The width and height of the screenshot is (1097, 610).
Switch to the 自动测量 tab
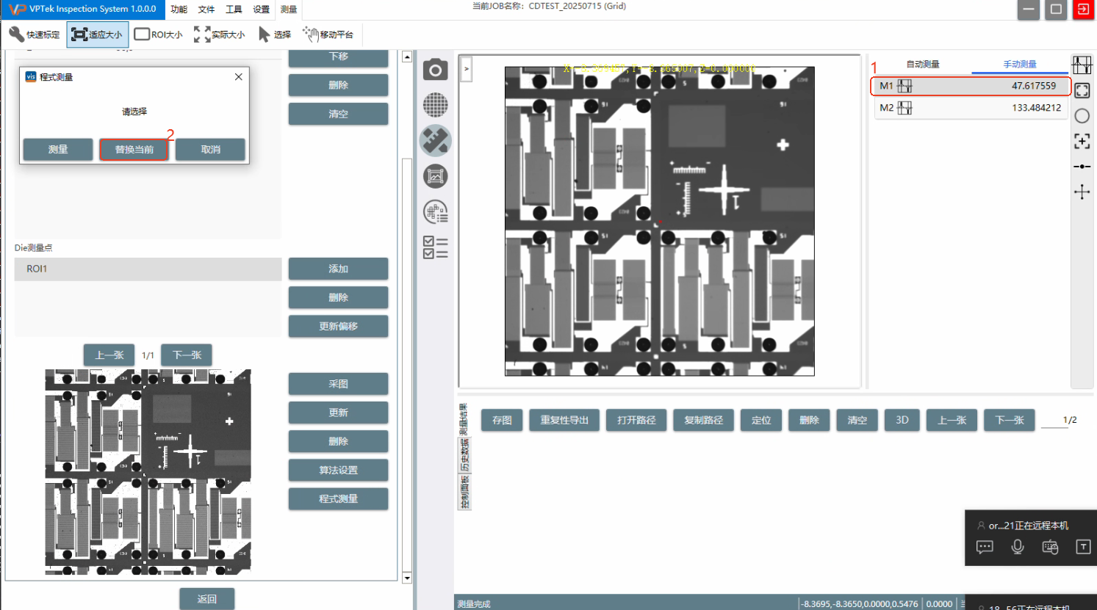pos(922,65)
